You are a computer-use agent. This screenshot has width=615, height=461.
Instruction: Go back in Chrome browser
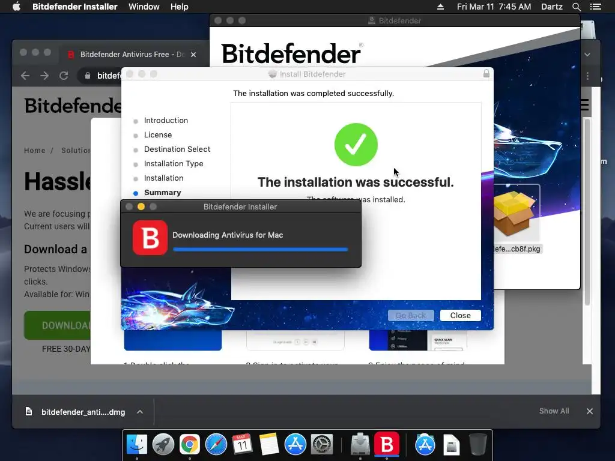(x=25, y=76)
